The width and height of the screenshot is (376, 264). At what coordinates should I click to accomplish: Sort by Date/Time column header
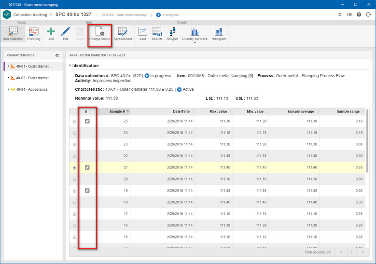point(163,111)
